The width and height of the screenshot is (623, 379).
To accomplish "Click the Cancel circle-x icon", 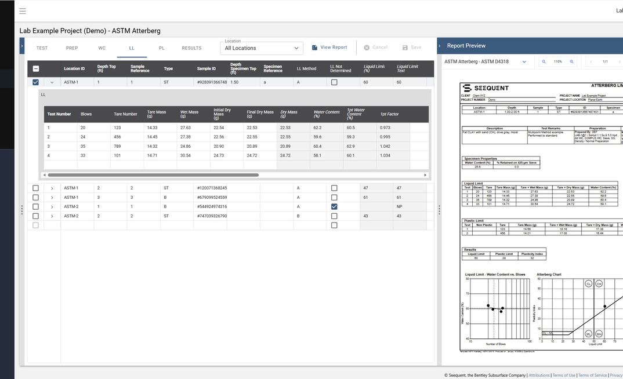I will [x=367, y=47].
